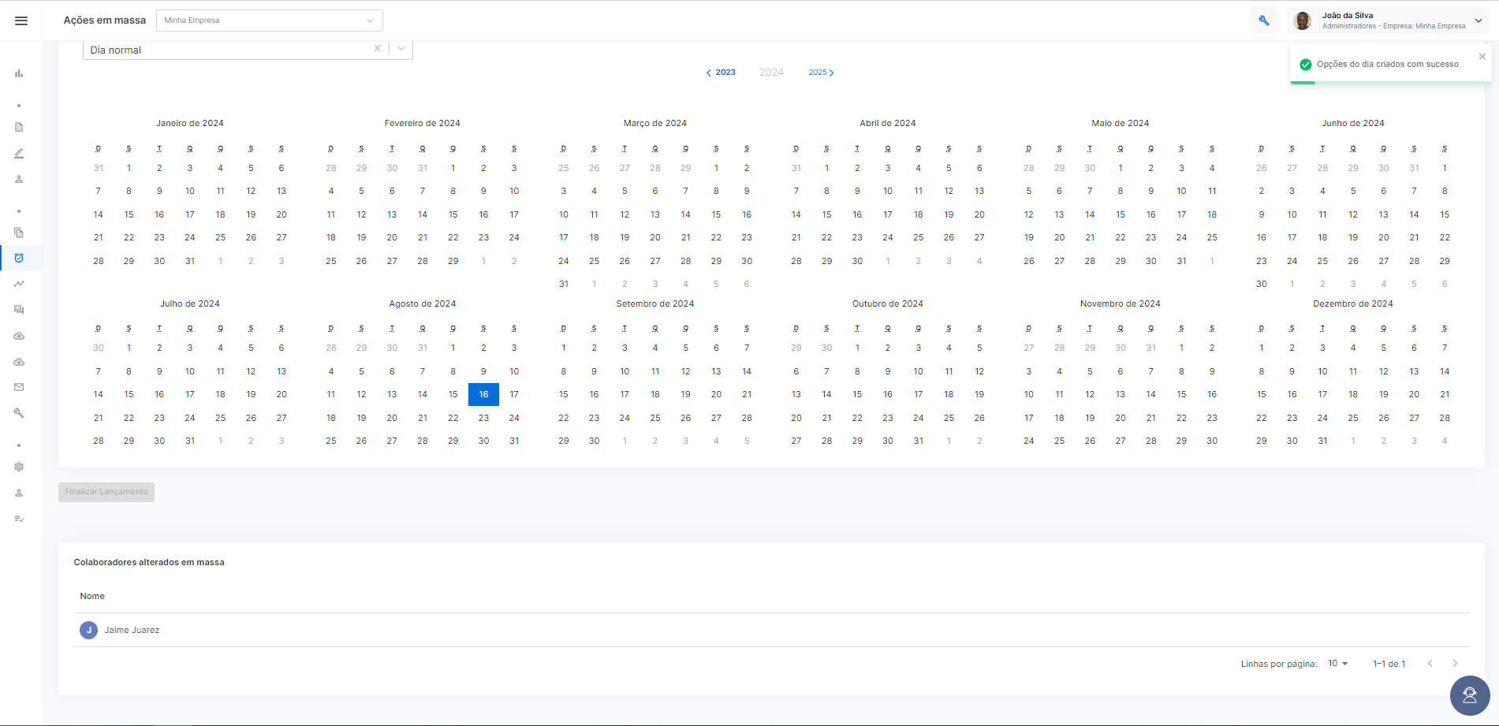Open the support chat floating button
Viewport: 1499px width, 726px height.
coord(1470,695)
